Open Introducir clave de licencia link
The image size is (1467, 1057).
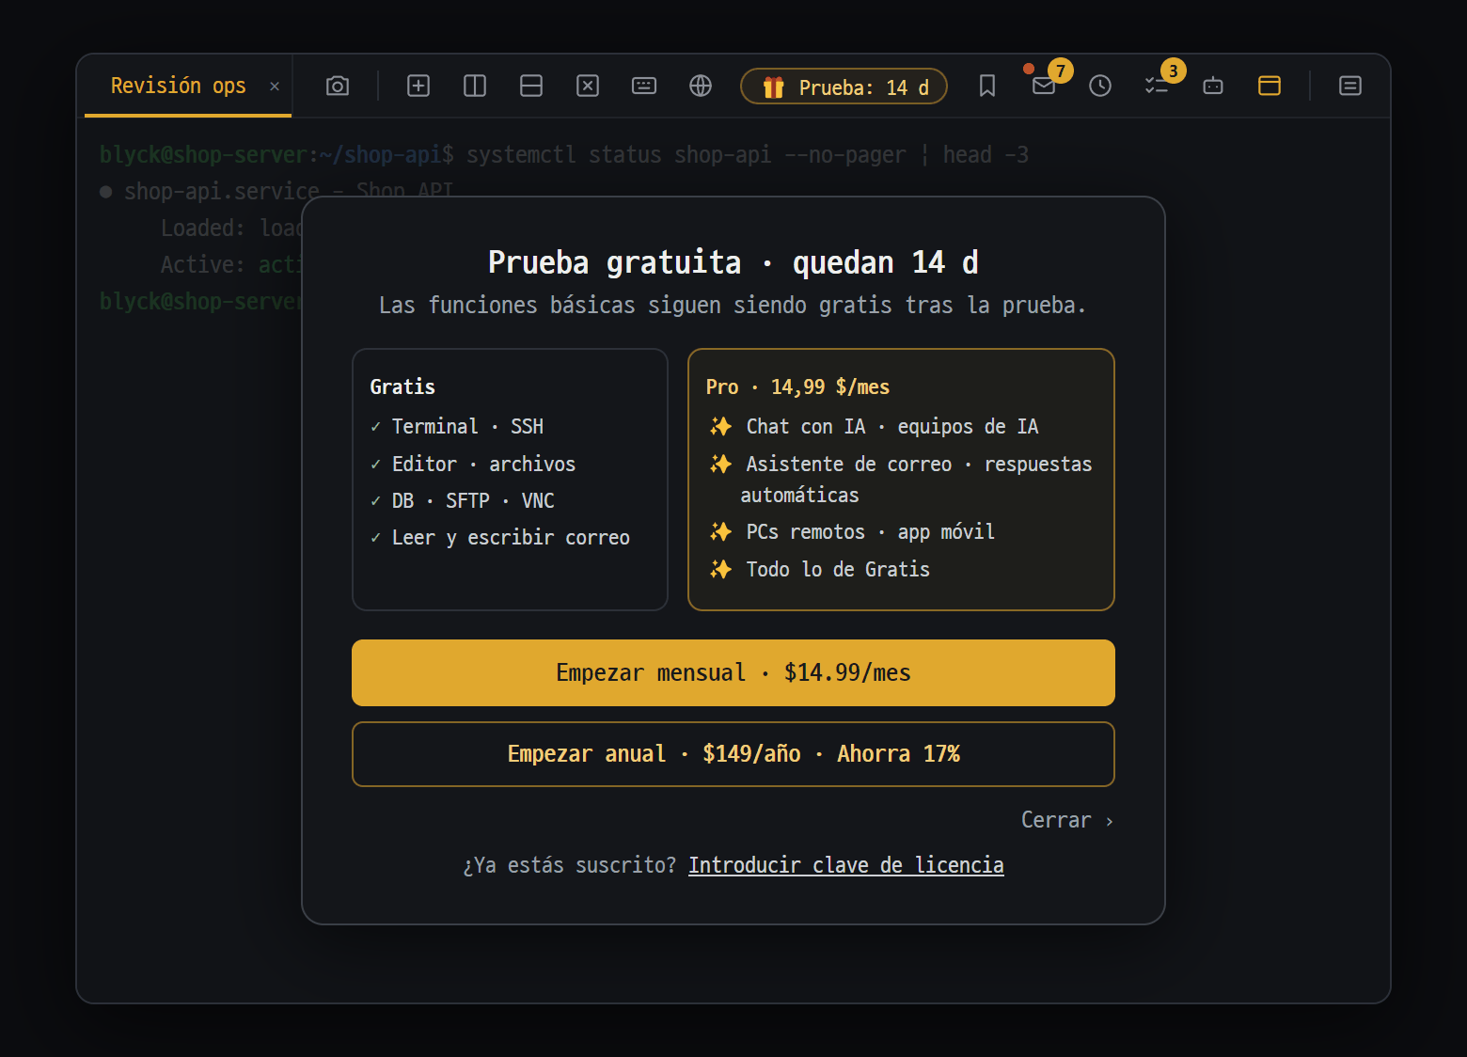[x=846, y=865]
